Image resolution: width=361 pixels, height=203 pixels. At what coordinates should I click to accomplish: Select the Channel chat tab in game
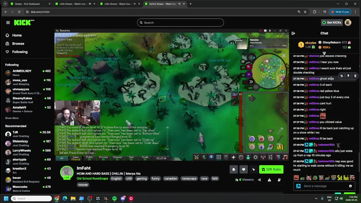click(x=117, y=158)
